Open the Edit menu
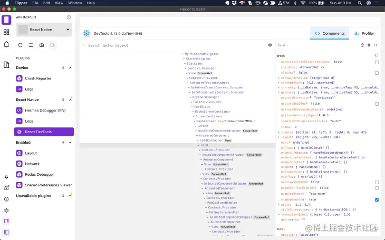 (x=46, y=3)
